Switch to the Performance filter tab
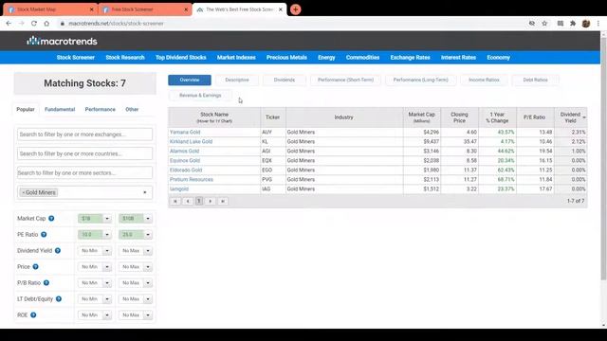The height and width of the screenshot is (341, 607). pos(101,110)
